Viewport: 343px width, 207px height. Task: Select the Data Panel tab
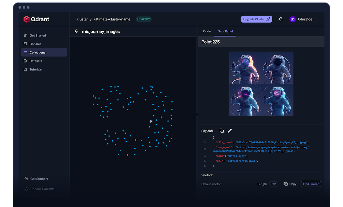(x=225, y=31)
